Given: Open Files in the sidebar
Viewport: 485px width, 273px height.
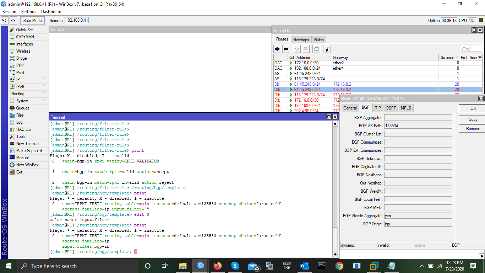Looking at the screenshot, I should tap(28, 115).
